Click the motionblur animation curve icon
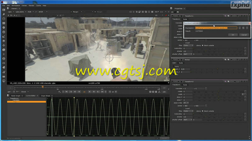 coord(245,48)
